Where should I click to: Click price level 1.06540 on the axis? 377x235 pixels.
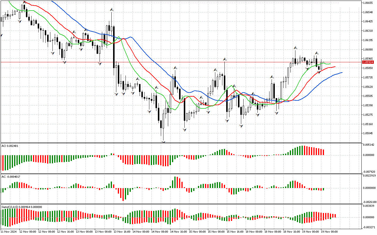pos(368,12)
